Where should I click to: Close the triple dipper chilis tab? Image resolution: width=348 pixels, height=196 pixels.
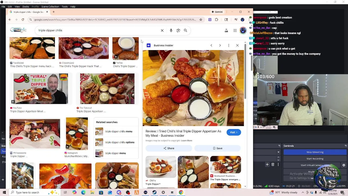(x=47, y=12)
